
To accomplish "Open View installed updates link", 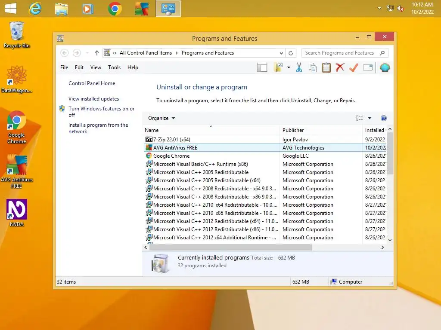I will coord(93,99).
